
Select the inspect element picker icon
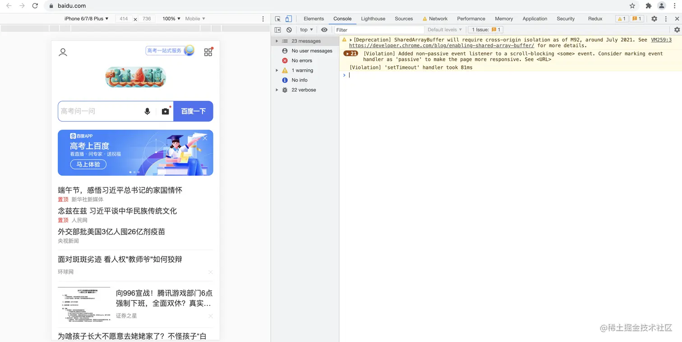click(x=278, y=19)
